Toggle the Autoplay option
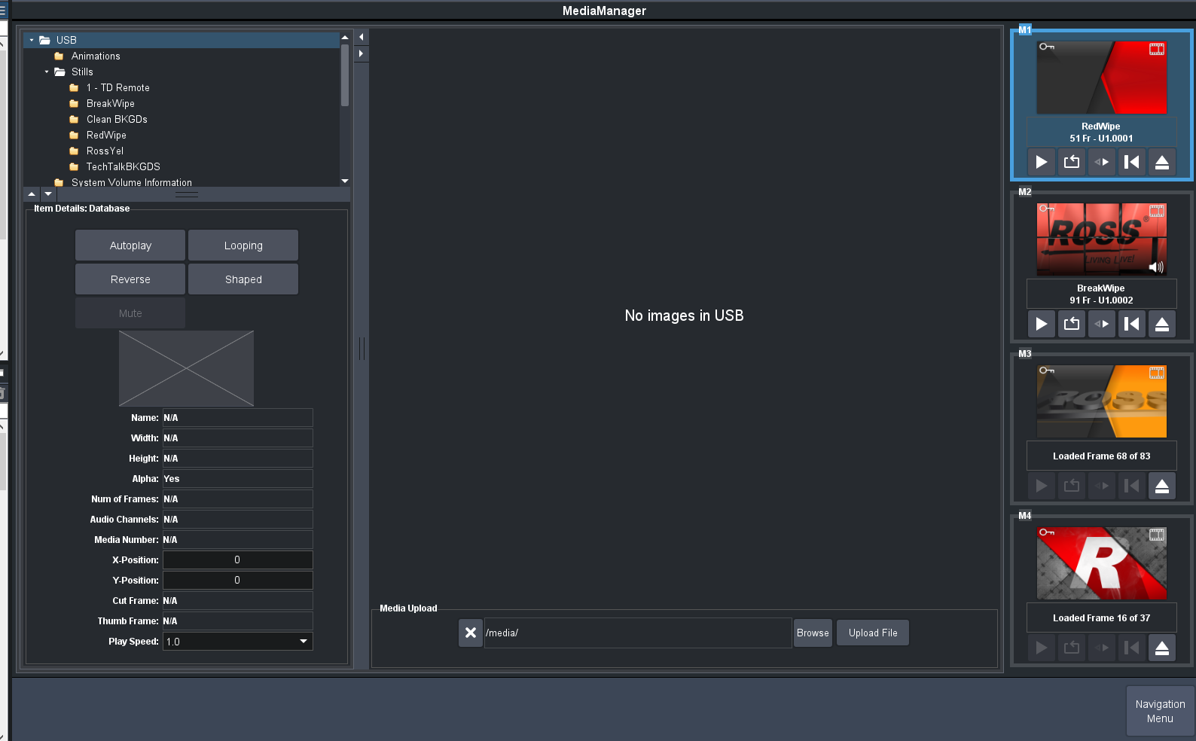1196x741 pixels. [130, 245]
